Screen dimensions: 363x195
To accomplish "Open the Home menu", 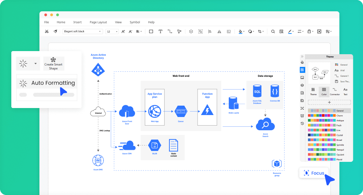I will pos(61,22).
